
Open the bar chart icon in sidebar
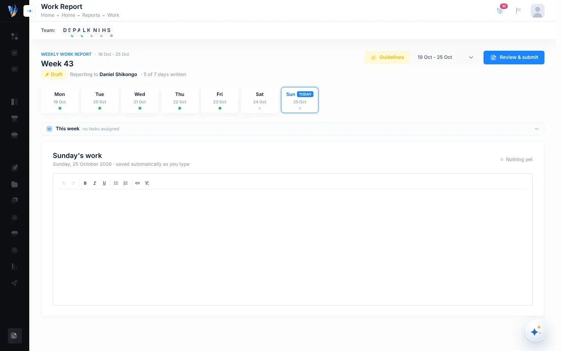coord(14,266)
